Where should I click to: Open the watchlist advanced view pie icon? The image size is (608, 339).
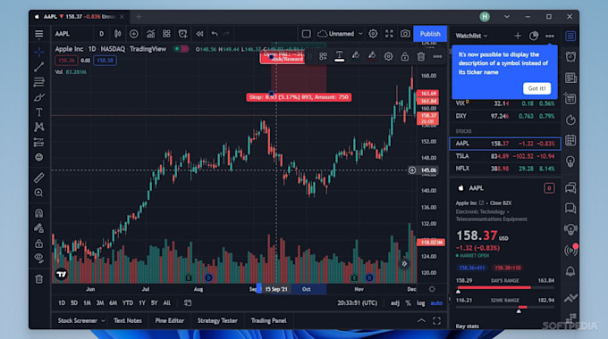(x=534, y=36)
